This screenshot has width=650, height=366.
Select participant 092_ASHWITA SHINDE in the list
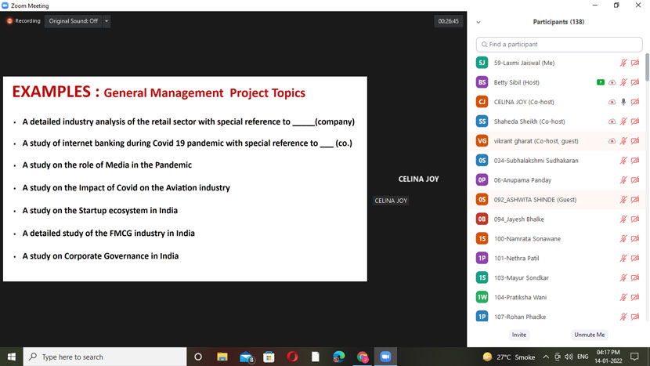pyautogui.click(x=535, y=200)
